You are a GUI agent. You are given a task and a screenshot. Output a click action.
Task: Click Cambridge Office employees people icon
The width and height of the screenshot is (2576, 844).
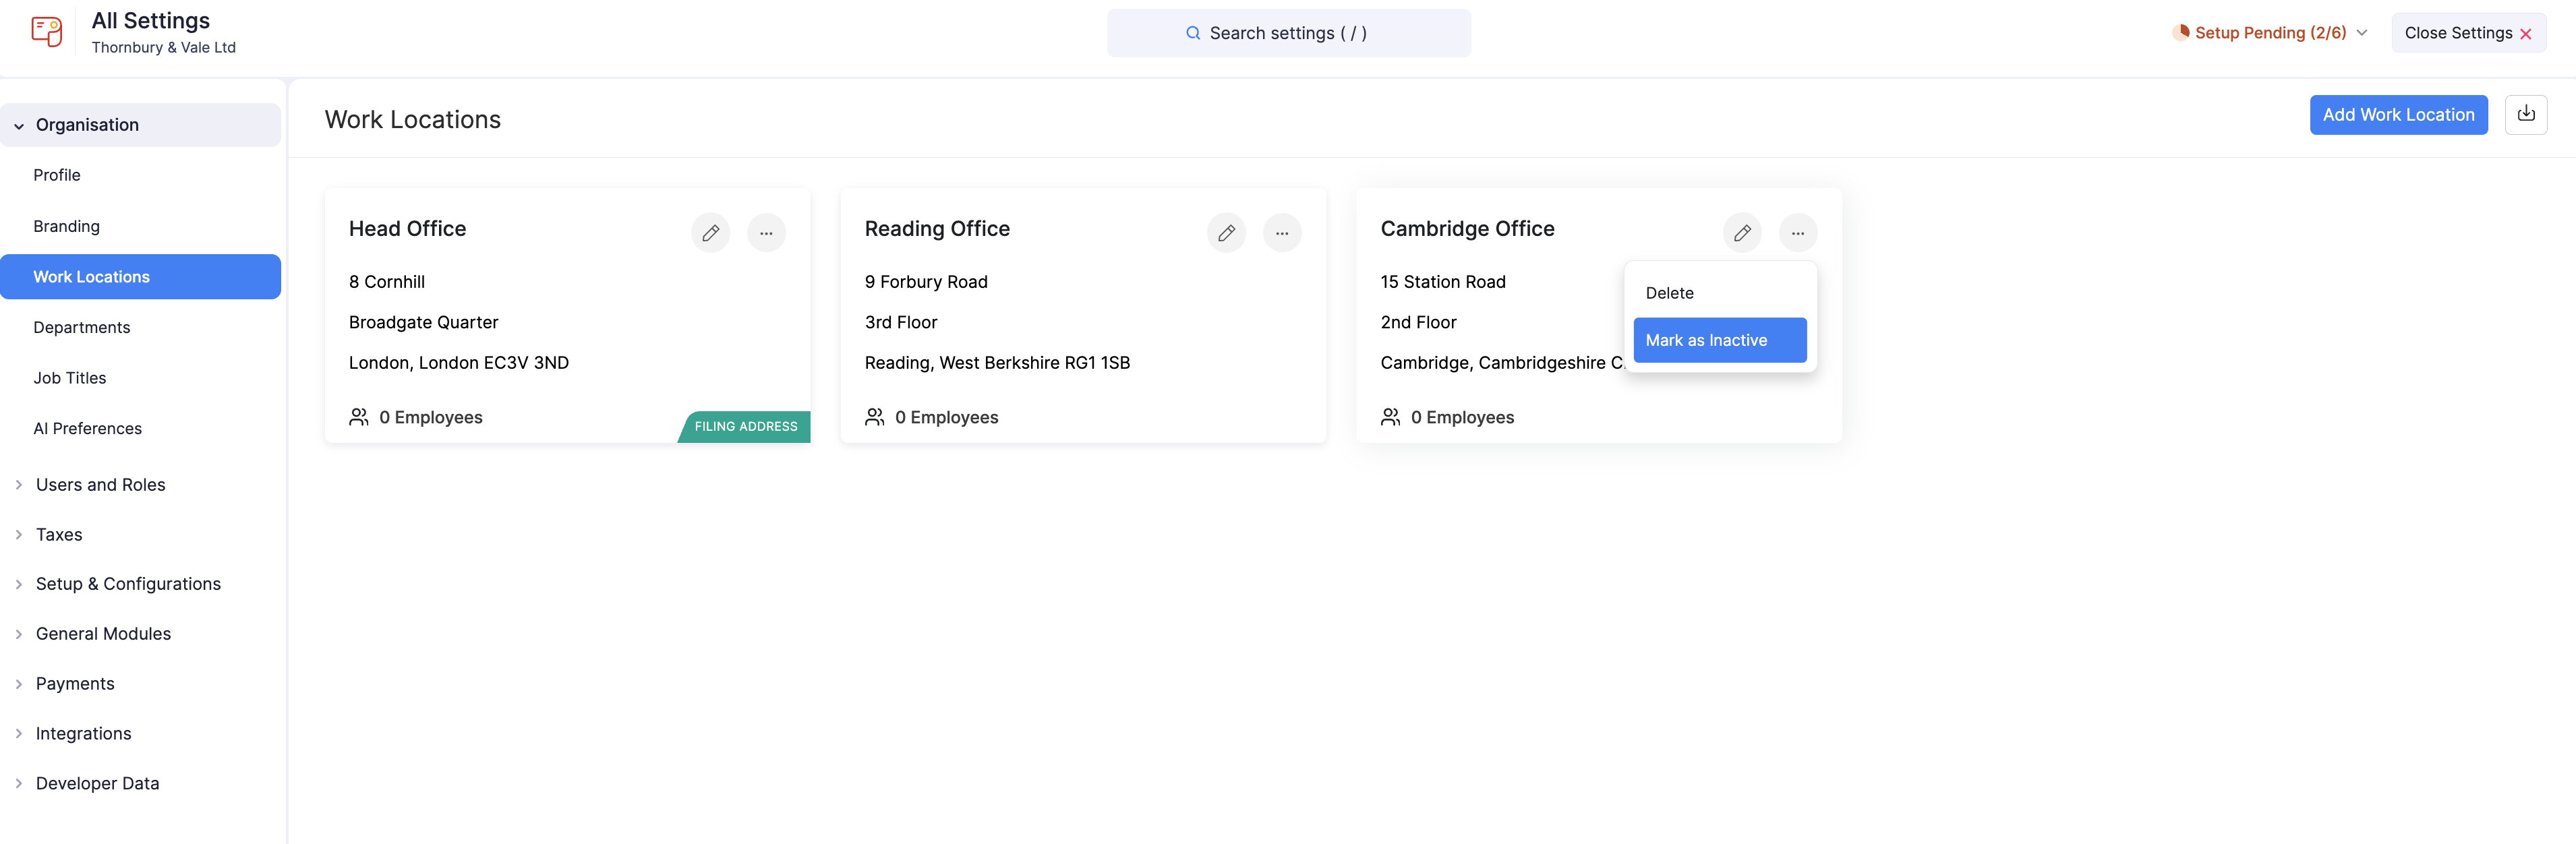(1391, 417)
